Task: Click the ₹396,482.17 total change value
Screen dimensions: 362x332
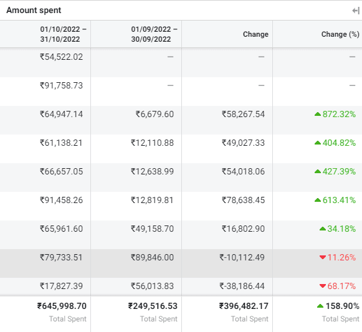Action: [244, 306]
